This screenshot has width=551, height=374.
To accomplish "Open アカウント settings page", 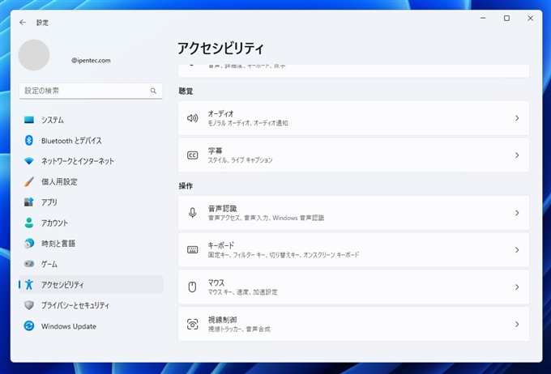I will (91, 223).
